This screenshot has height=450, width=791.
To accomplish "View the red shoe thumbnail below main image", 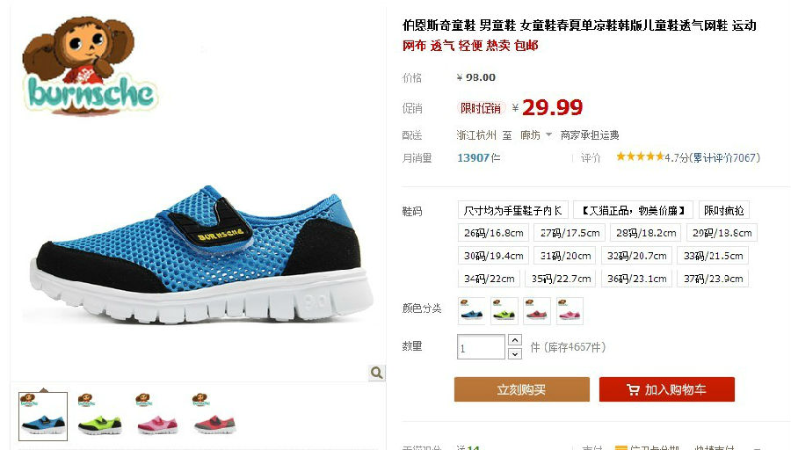I will [214, 416].
